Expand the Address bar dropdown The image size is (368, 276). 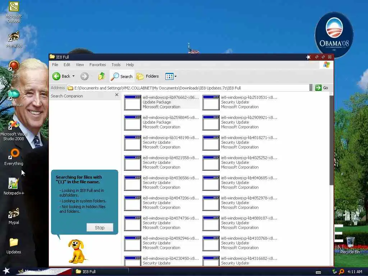tap(311, 88)
